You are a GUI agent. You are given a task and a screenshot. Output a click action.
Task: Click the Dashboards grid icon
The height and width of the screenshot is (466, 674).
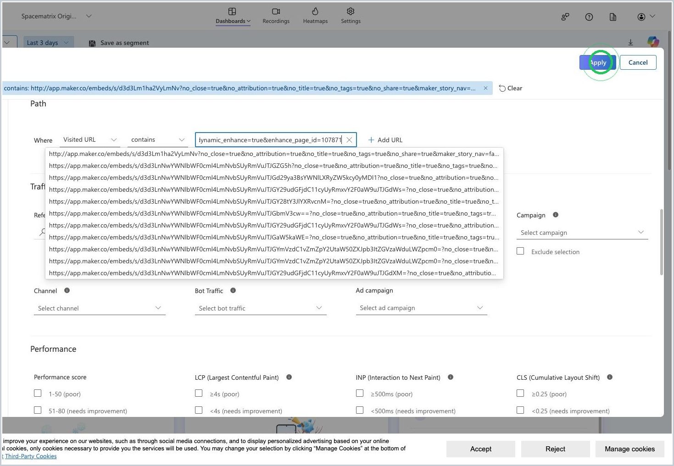pos(232,11)
